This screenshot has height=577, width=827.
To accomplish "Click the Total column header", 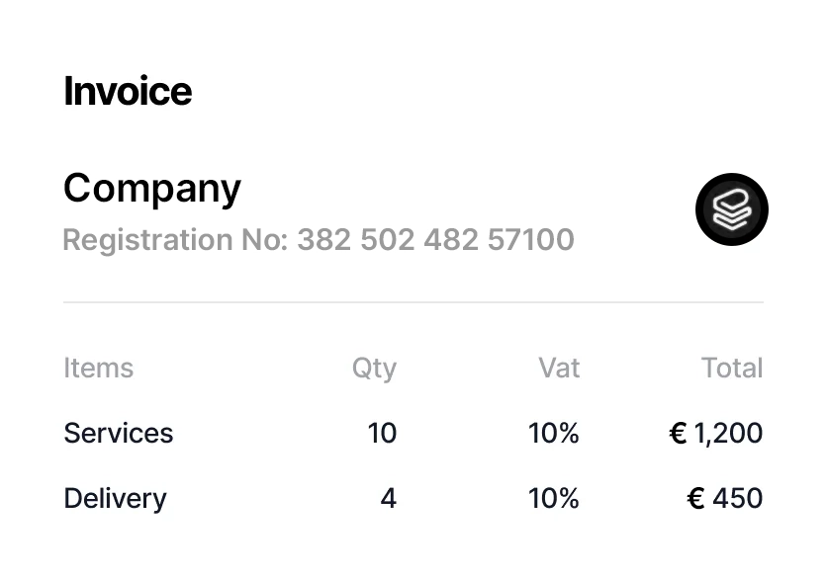I will coord(732,368).
